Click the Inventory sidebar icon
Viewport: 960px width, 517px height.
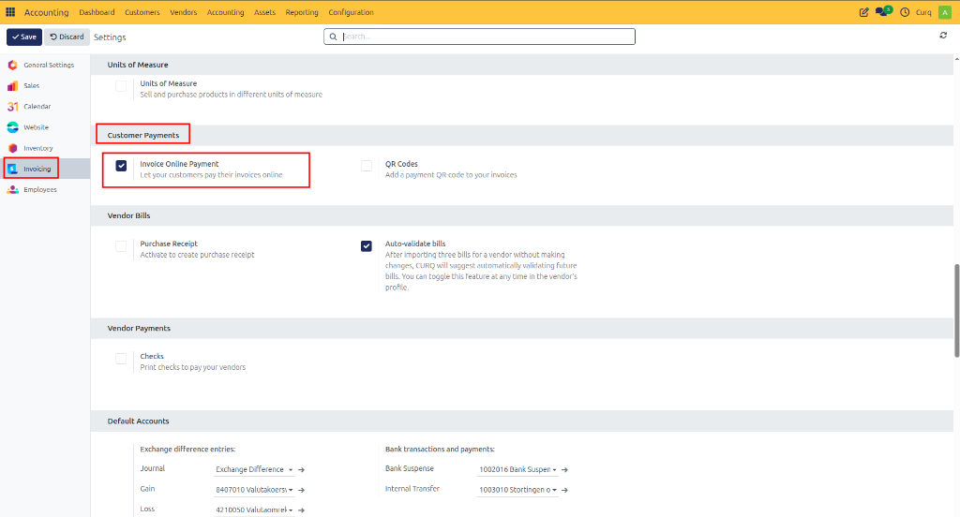click(13, 148)
